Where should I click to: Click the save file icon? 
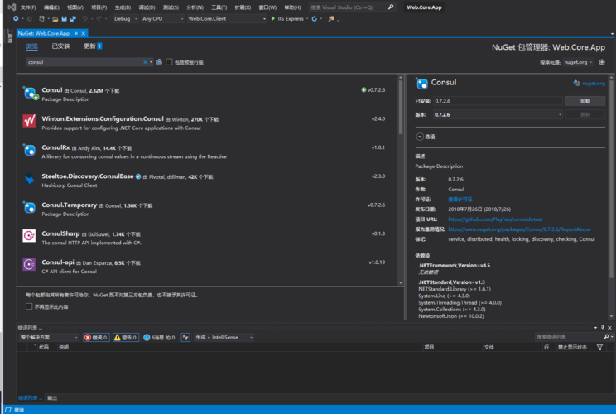64,18
